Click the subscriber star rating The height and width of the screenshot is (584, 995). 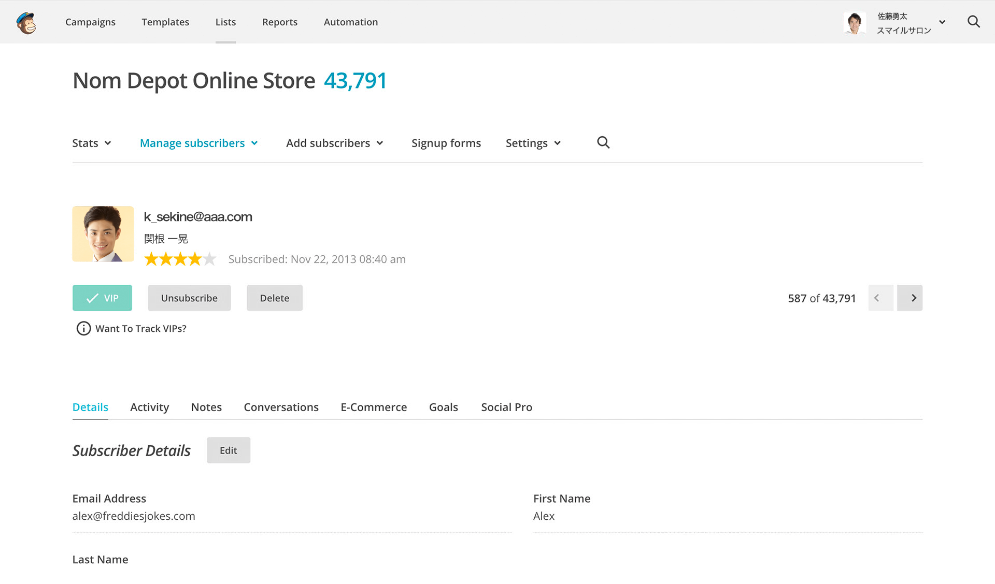coord(180,259)
